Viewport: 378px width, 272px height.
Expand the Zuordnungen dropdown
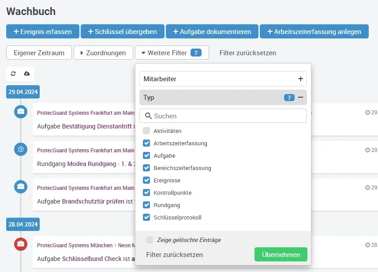(x=103, y=53)
